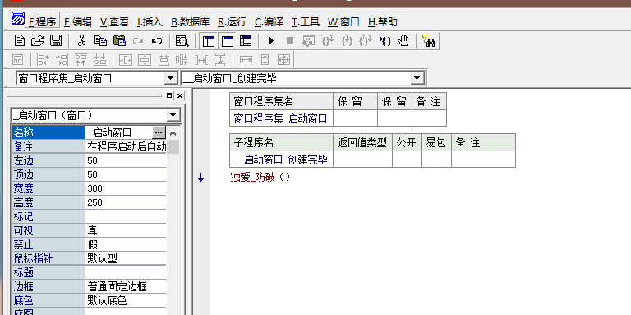The width and height of the screenshot is (631, 315).
Task: Open the C.编译 menu
Action: 269,21
